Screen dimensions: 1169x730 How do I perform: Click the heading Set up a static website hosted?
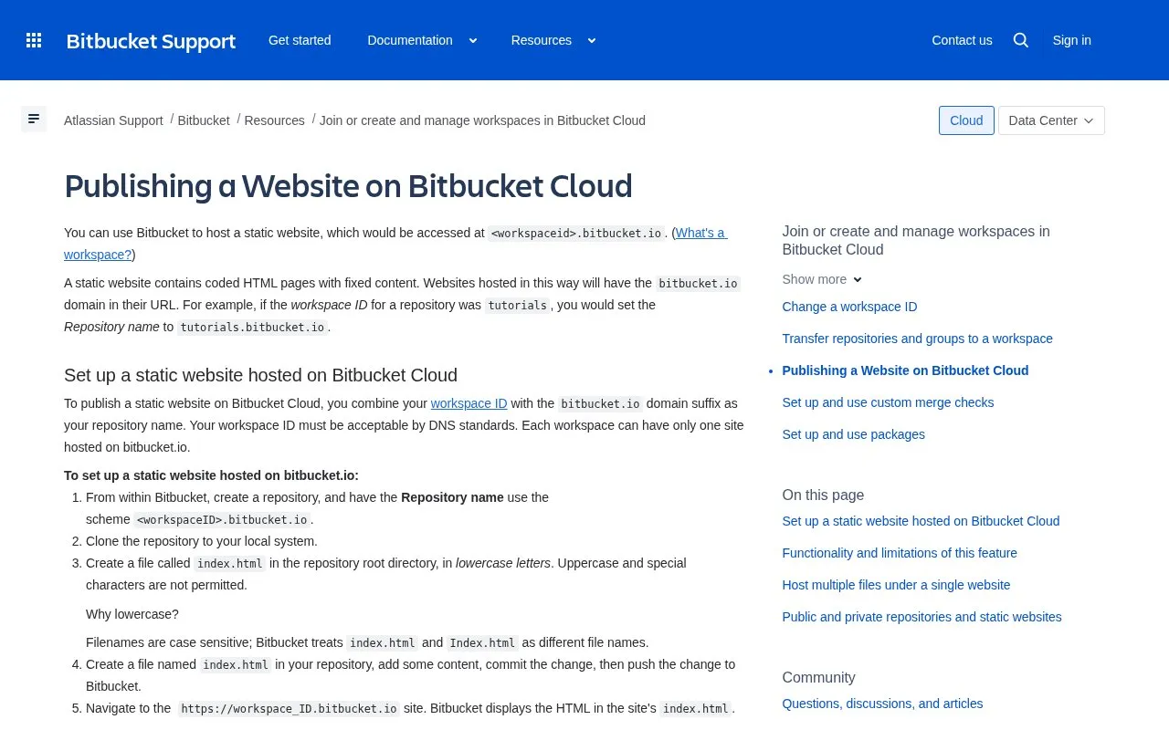[x=260, y=375]
